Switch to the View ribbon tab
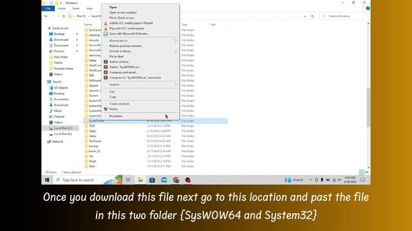 point(89,8)
